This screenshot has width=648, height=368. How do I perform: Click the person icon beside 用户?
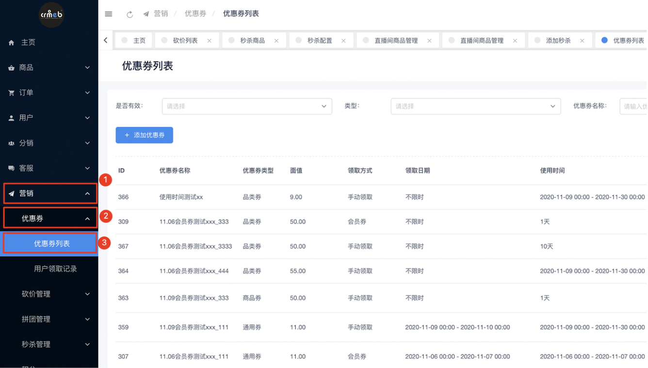[x=11, y=118]
